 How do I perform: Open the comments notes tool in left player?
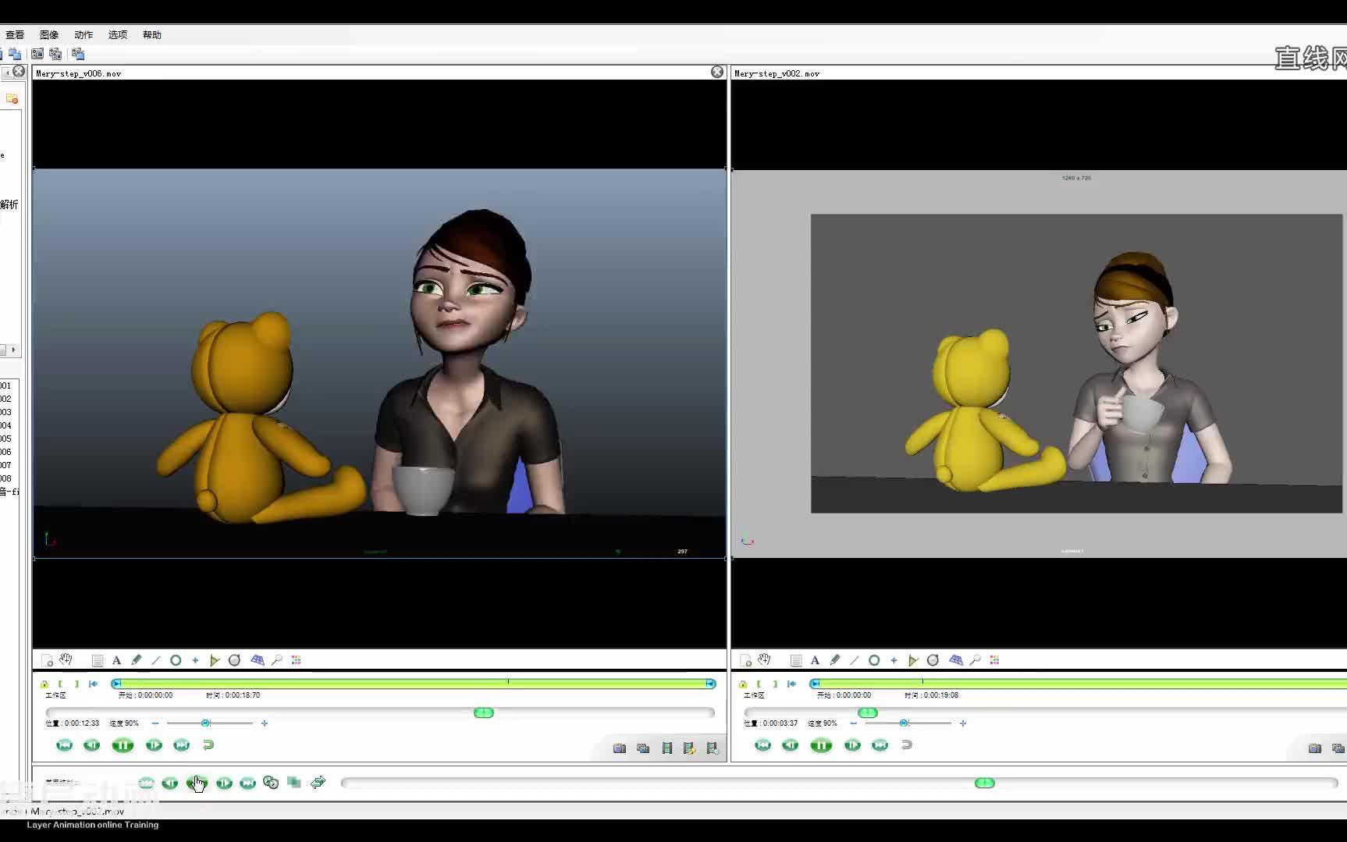[x=98, y=660]
